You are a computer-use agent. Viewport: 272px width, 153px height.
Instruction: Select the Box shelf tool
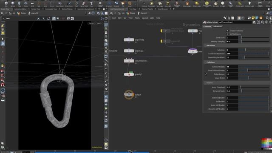click(6, 4)
